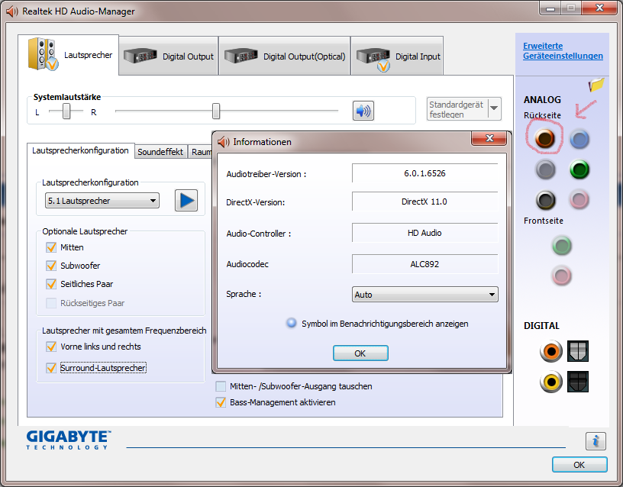Viewport: 623px width, 487px height.
Task: Click the blue rear analog jack
Action: pyautogui.click(x=579, y=140)
